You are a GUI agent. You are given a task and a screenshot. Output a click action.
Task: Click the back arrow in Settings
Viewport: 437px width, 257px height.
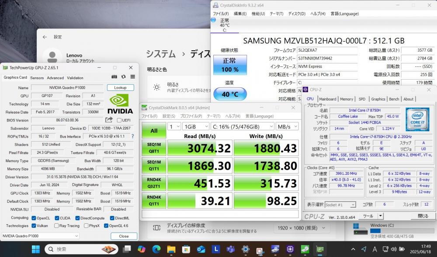45,37
